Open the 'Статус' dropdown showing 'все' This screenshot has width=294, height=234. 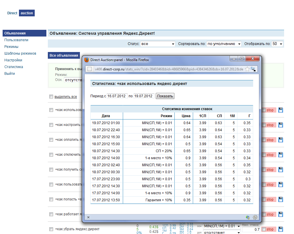point(157,44)
